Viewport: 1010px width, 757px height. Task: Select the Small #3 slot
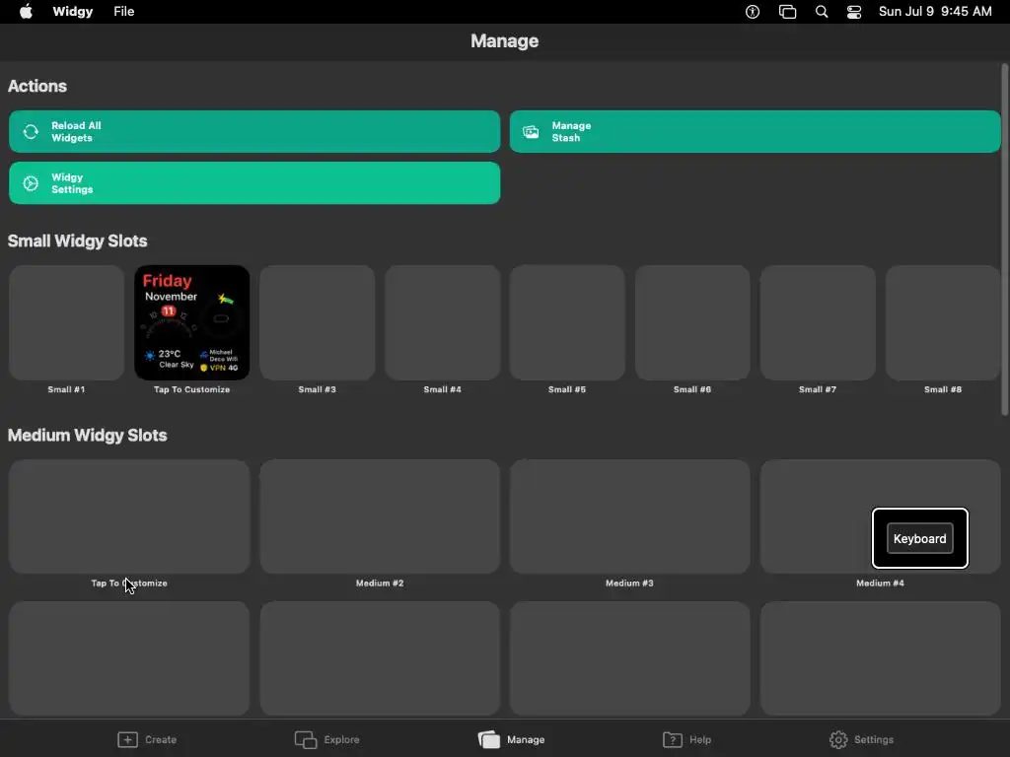pyautogui.click(x=317, y=322)
